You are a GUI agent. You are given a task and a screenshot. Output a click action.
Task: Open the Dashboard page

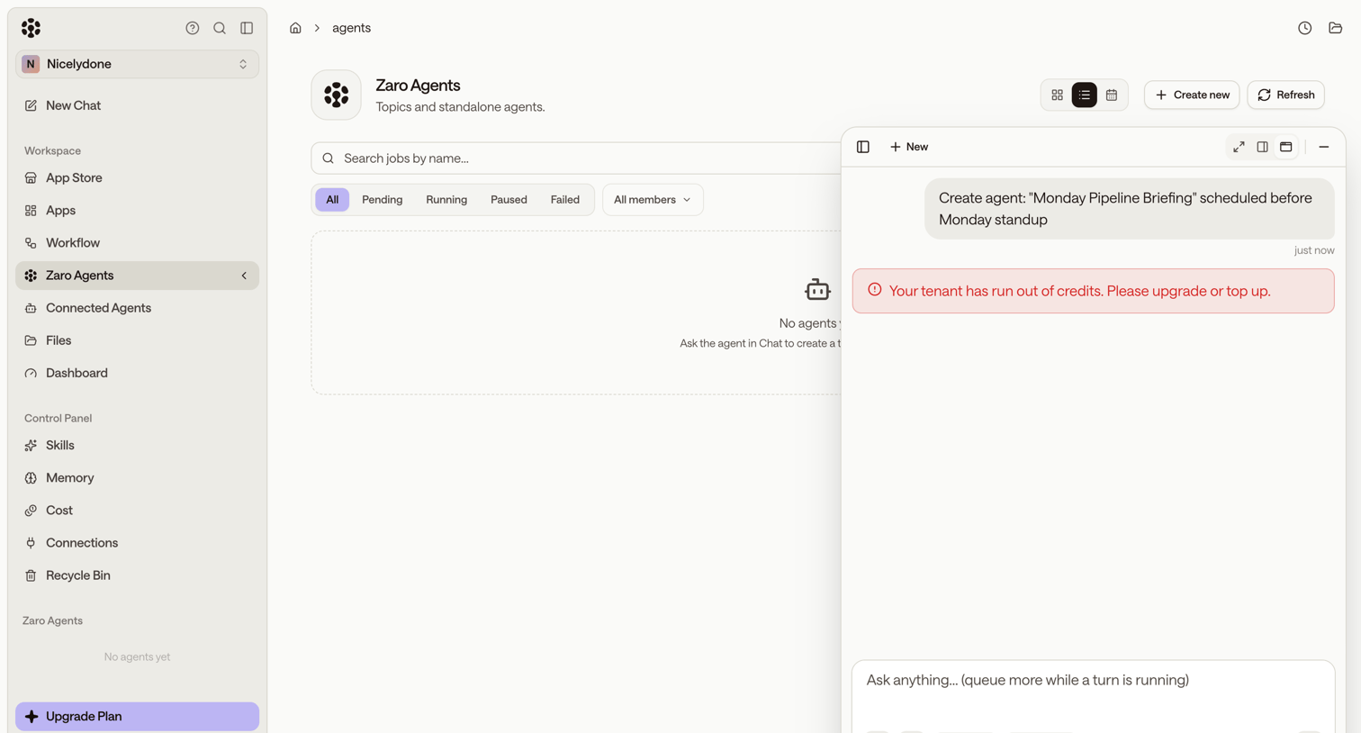(137, 373)
